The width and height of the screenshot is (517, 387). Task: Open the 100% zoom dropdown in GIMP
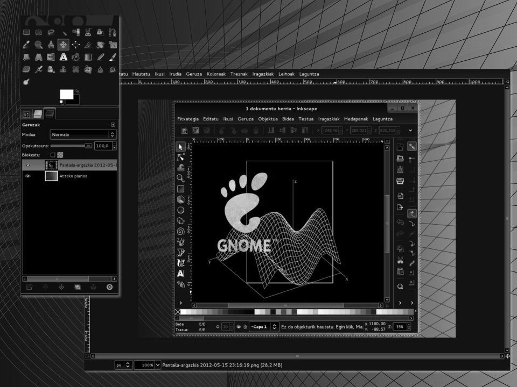148,365
